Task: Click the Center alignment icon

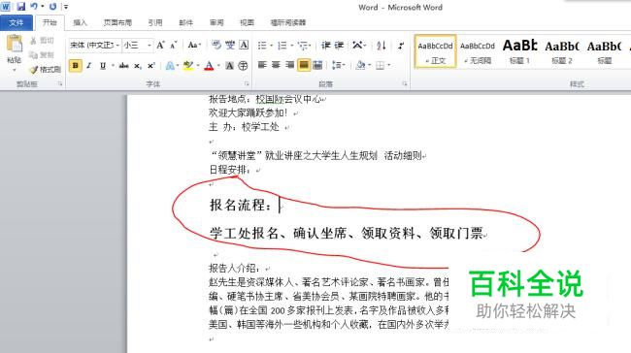Action: coord(276,65)
